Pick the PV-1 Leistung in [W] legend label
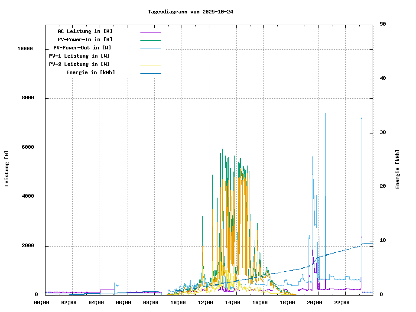The image size is (416, 312). [79, 56]
